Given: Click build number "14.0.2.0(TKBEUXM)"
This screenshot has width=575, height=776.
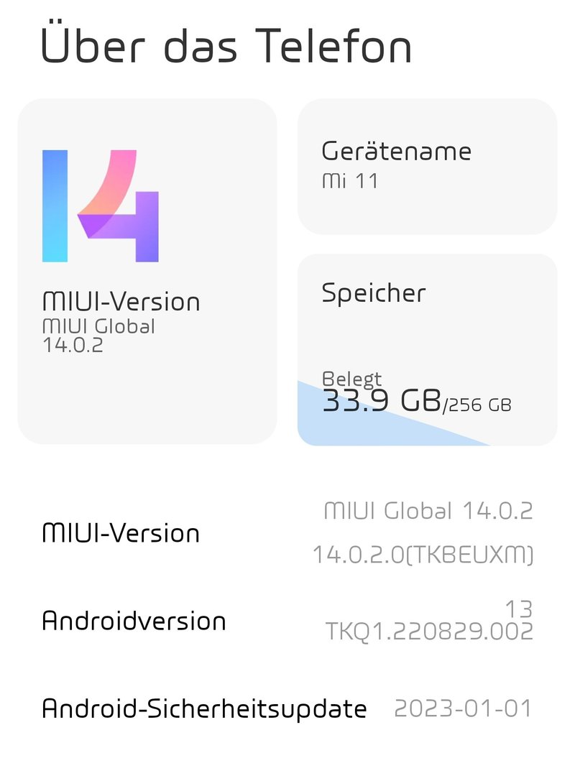Looking at the screenshot, I should (423, 555).
